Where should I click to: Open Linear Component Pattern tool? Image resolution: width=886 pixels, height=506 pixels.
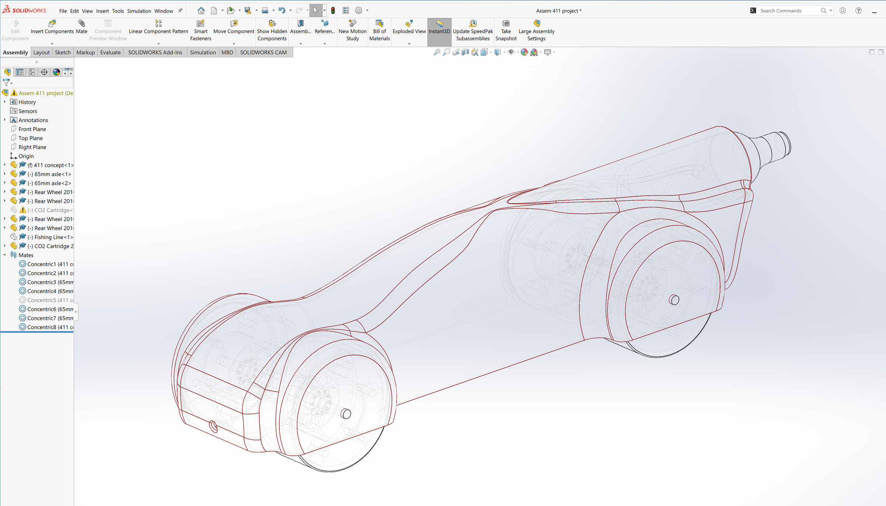[158, 27]
